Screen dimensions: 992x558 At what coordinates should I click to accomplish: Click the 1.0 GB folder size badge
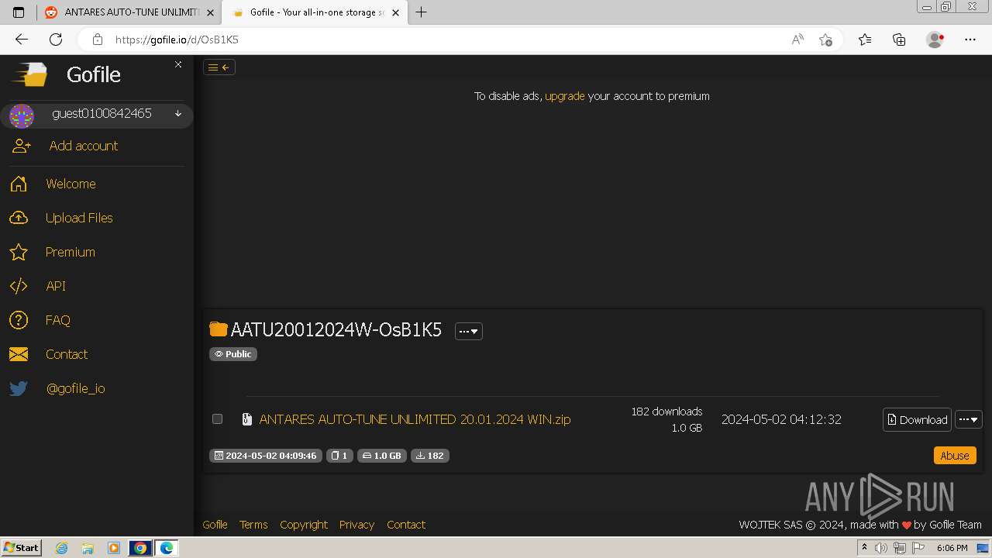382,456
